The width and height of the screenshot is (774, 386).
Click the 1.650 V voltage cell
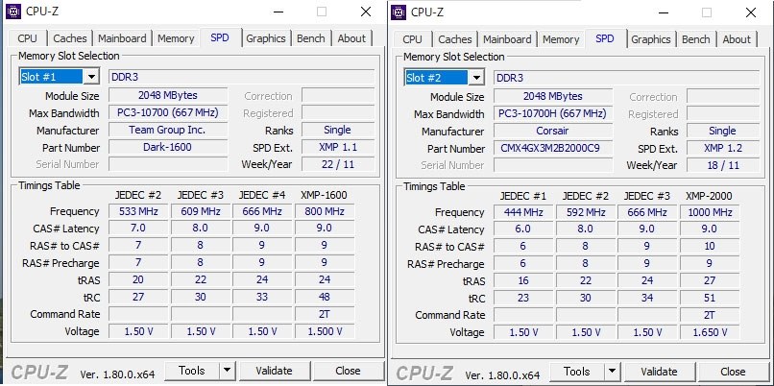710,332
